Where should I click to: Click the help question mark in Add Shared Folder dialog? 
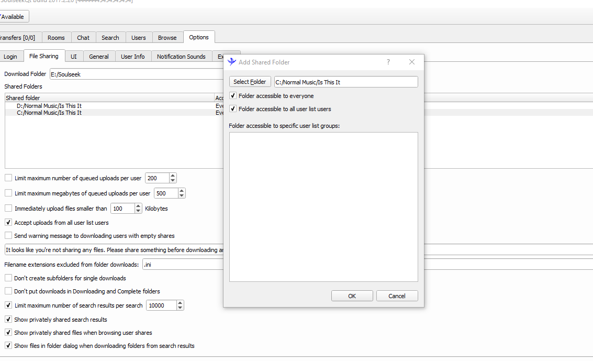388,62
